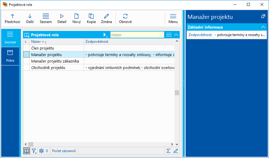
Task: Copy the record with the Kopie button
Action: (x=91, y=19)
